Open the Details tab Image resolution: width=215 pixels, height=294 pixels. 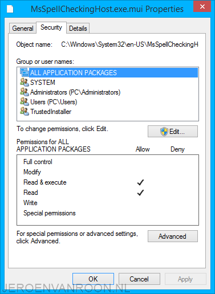click(78, 28)
